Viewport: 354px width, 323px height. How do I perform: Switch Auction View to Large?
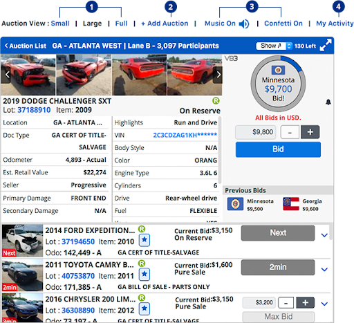click(x=92, y=24)
